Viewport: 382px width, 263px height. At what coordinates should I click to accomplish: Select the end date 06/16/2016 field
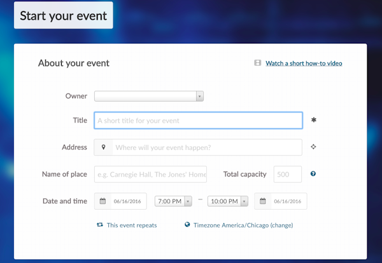pyautogui.click(x=281, y=201)
